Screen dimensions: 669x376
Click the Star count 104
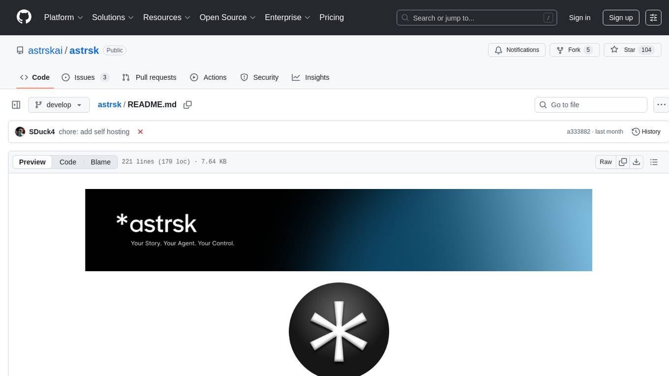pyautogui.click(x=646, y=50)
